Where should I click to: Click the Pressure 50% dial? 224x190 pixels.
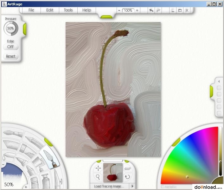pos(11,28)
